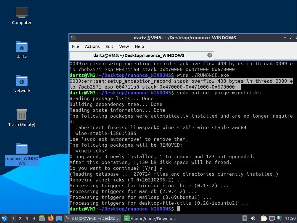
Task: Click 'Processing triggers for desktop-file-utils' line
Action: tap(159, 203)
